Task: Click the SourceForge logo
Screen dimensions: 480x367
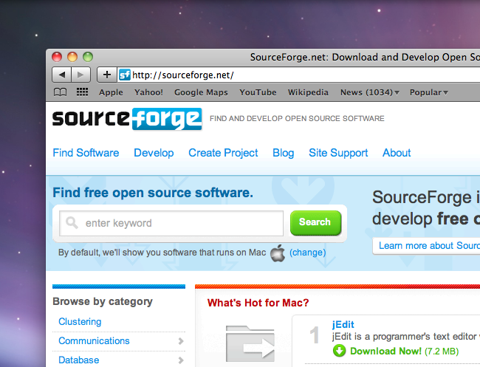Action: 127,119
